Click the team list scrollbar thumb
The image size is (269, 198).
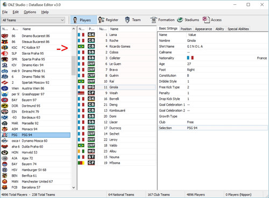pyautogui.click(x=74, y=65)
